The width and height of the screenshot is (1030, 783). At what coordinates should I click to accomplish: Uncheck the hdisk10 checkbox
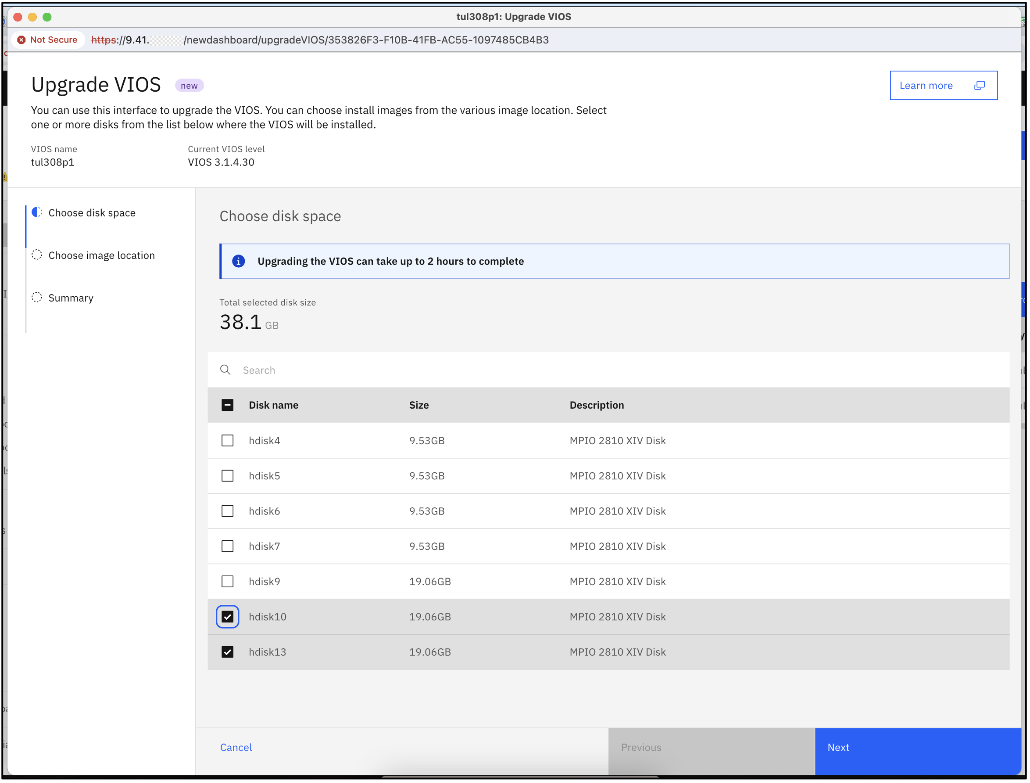228,618
